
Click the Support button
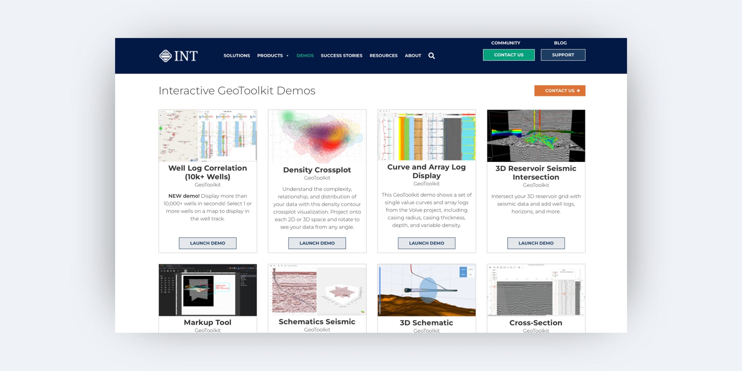coord(563,55)
